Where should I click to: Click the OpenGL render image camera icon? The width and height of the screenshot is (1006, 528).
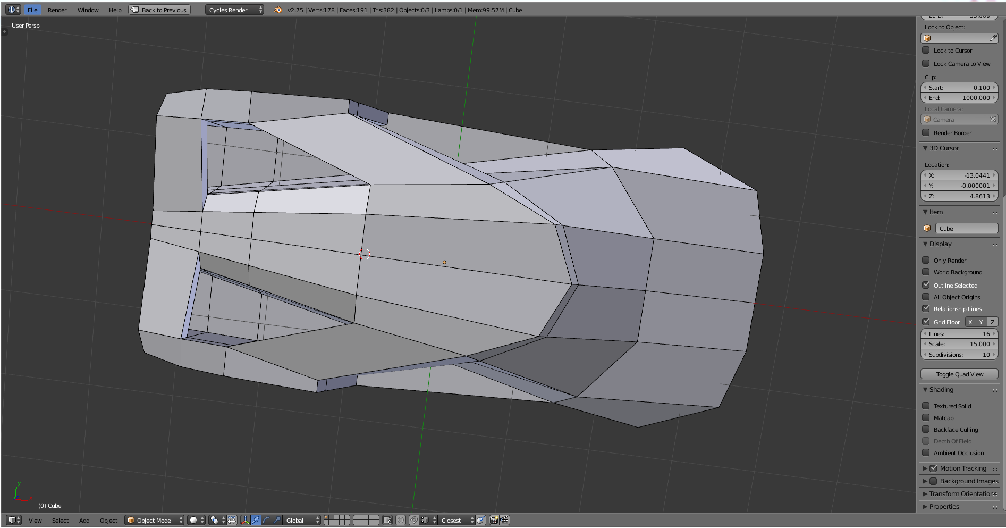pyautogui.click(x=494, y=520)
